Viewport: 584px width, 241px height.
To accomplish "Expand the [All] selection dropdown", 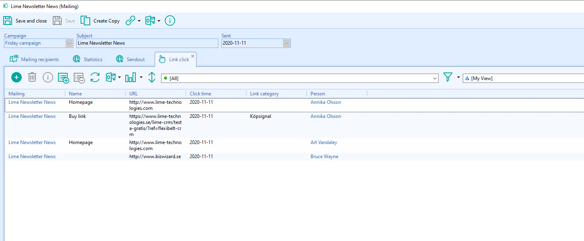I will (x=435, y=78).
